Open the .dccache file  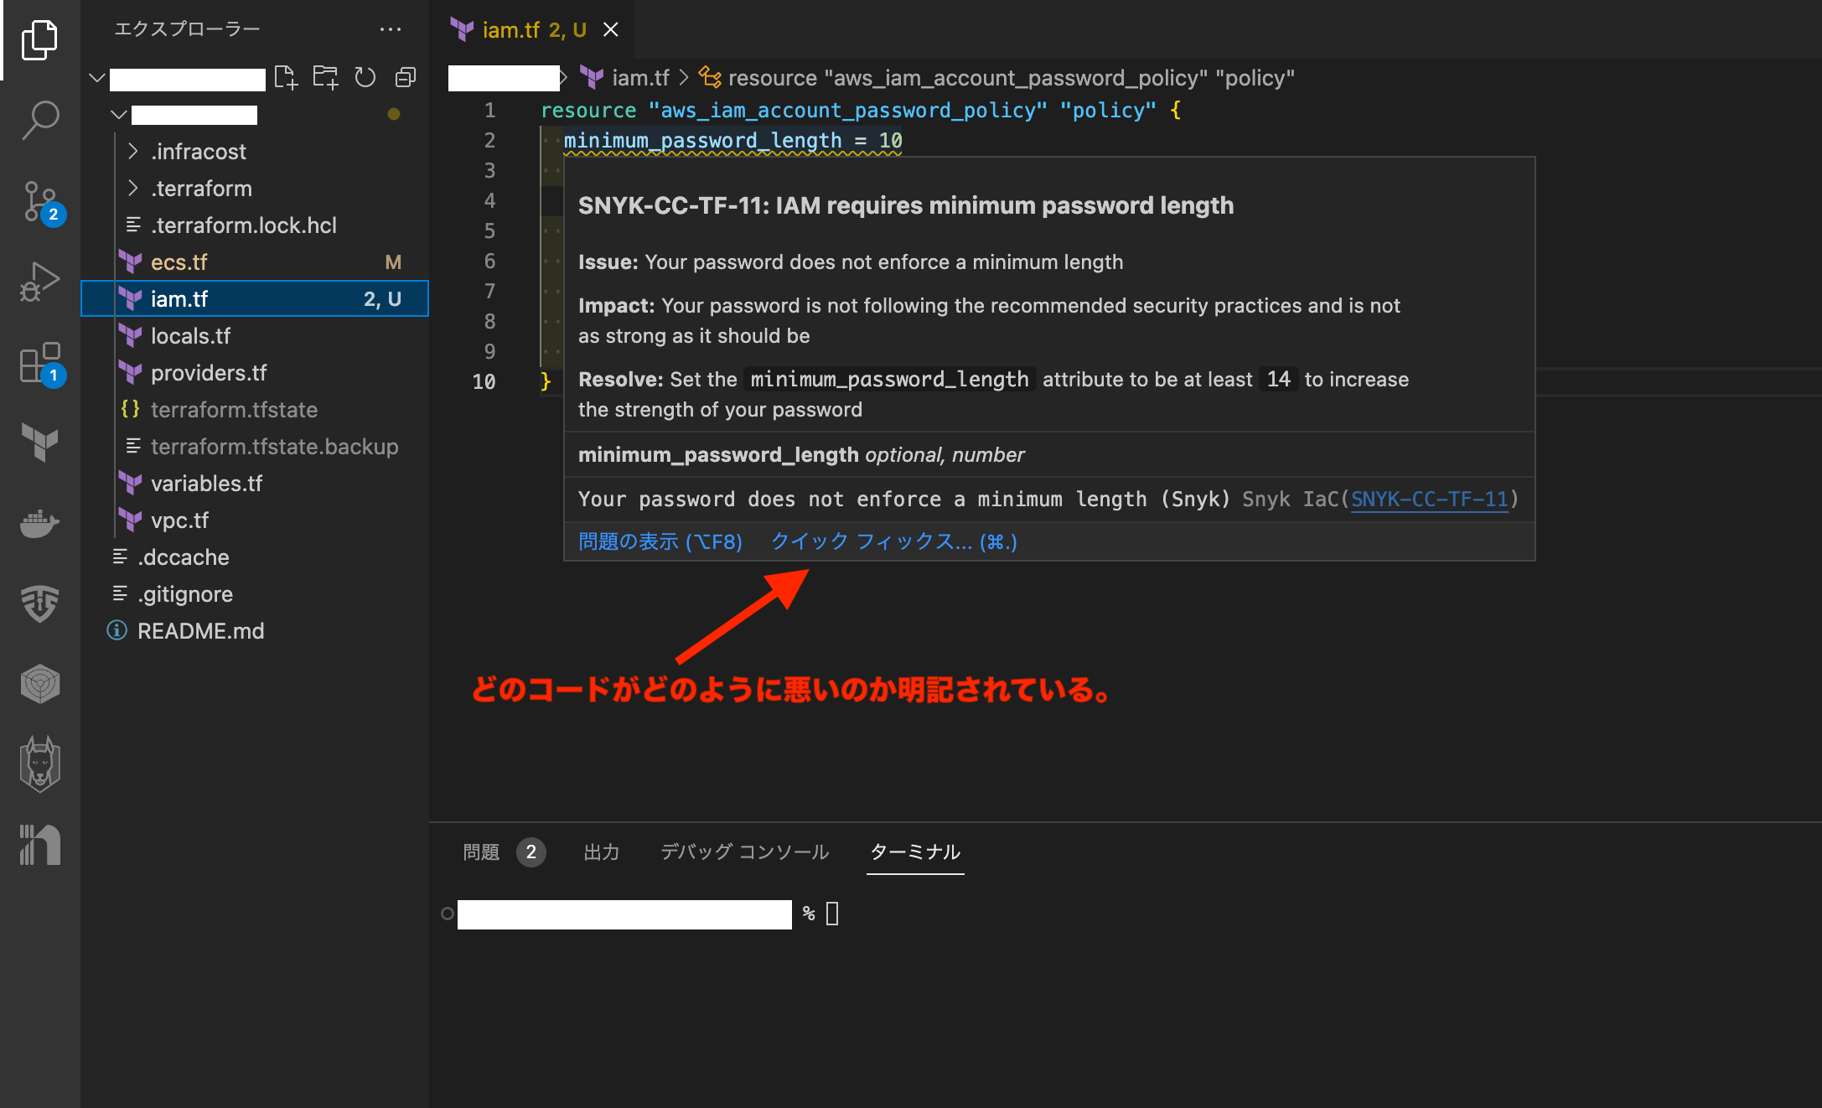[x=255, y=557]
